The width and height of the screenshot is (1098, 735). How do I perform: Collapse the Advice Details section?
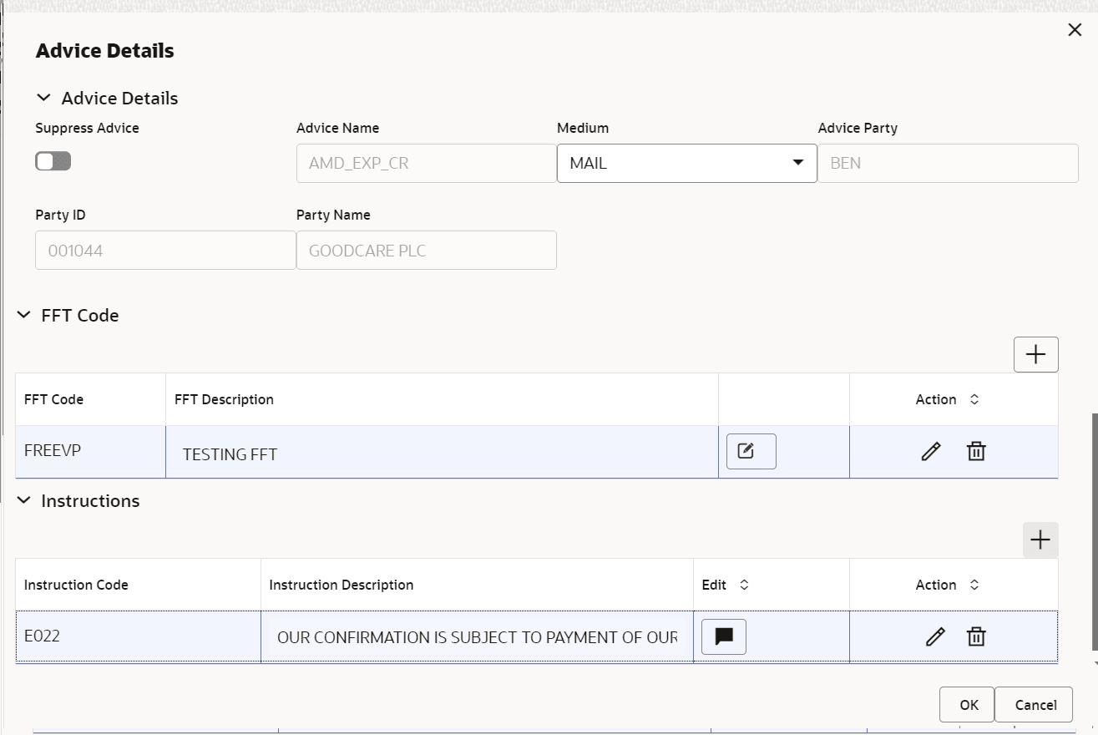pyautogui.click(x=43, y=98)
